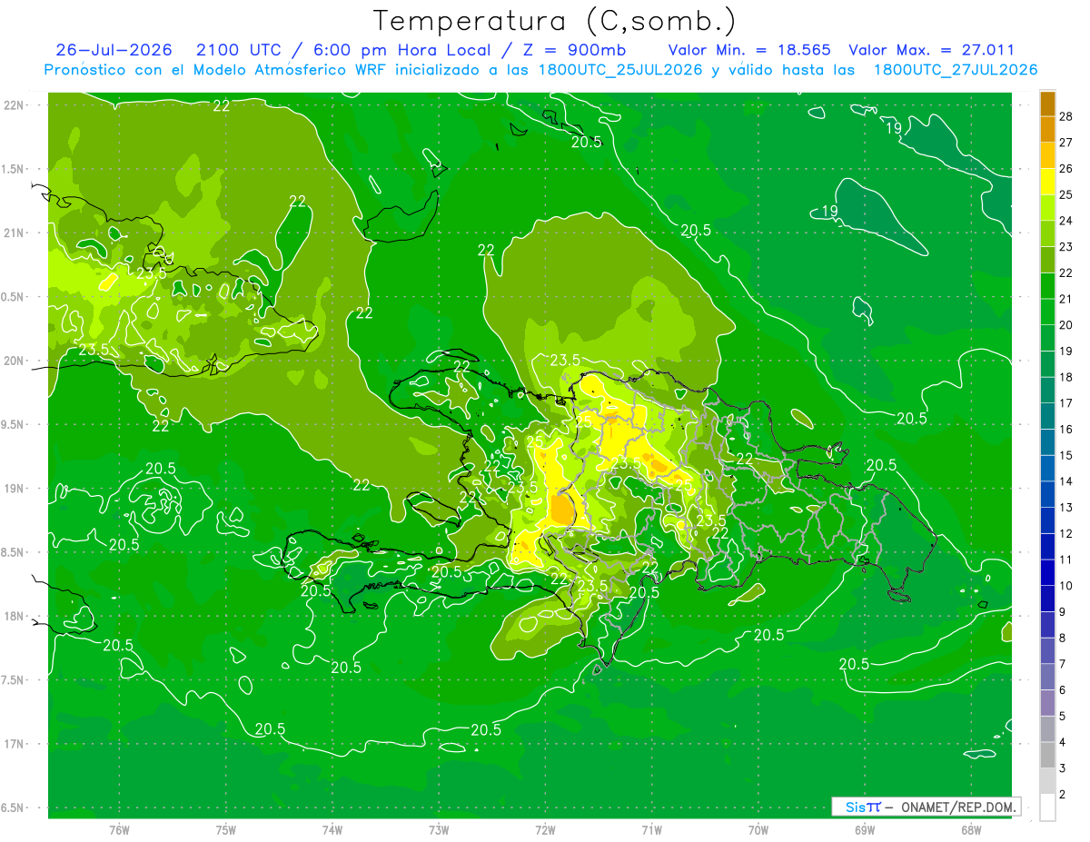Click latitude axis label '19N'
This screenshot has height=842, width=1090.
coord(14,489)
